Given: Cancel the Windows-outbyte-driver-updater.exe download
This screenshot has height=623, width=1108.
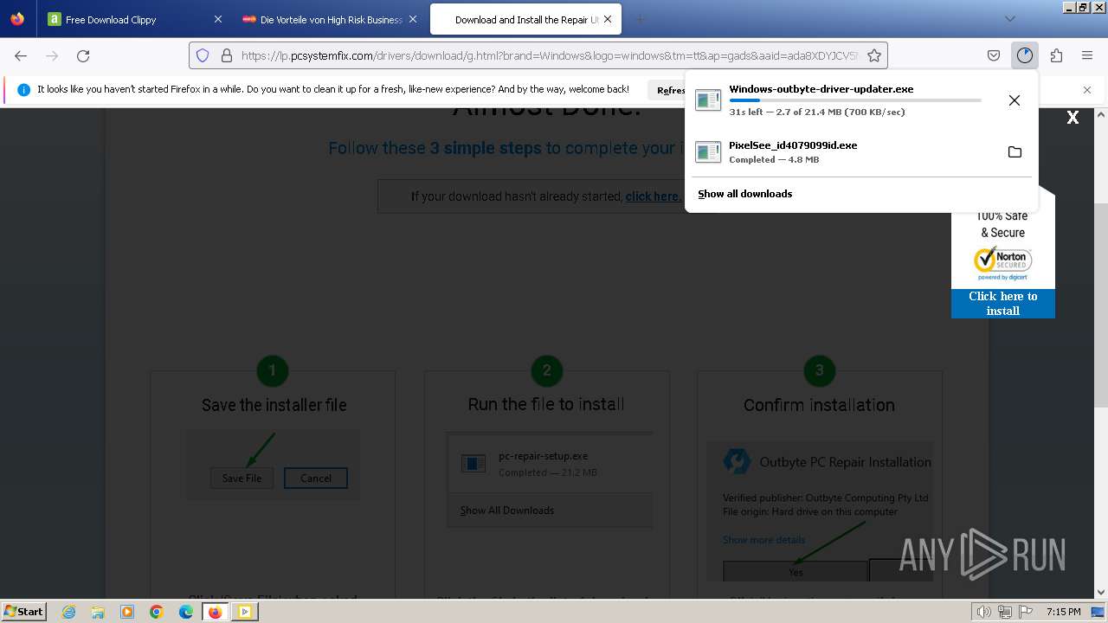Looking at the screenshot, I should point(1015,100).
